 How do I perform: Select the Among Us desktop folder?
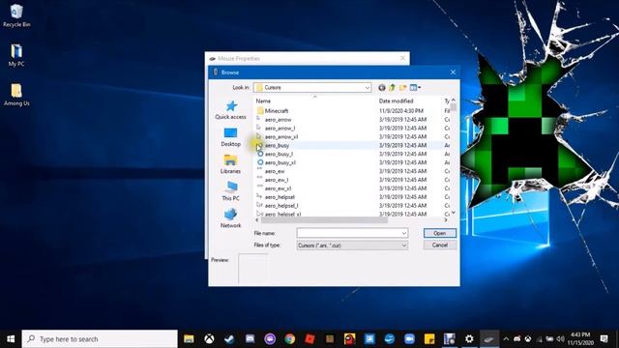coord(16,95)
